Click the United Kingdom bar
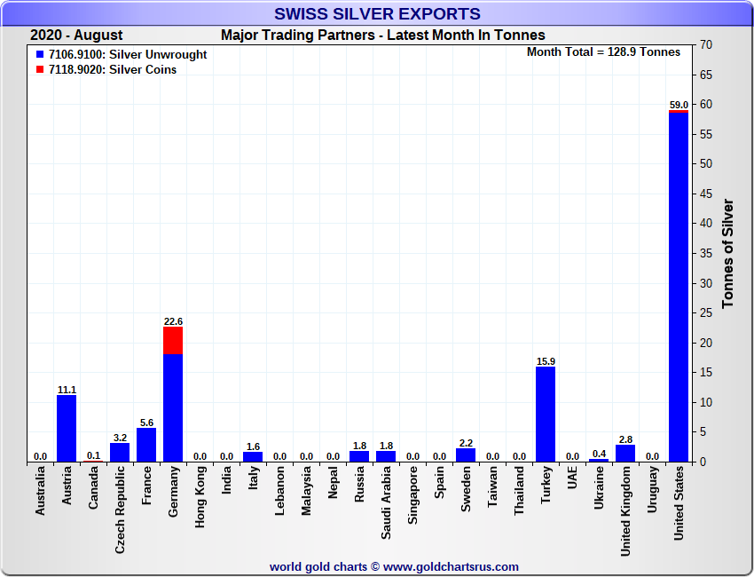Image resolution: width=754 pixels, height=577 pixels. tap(625, 453)
